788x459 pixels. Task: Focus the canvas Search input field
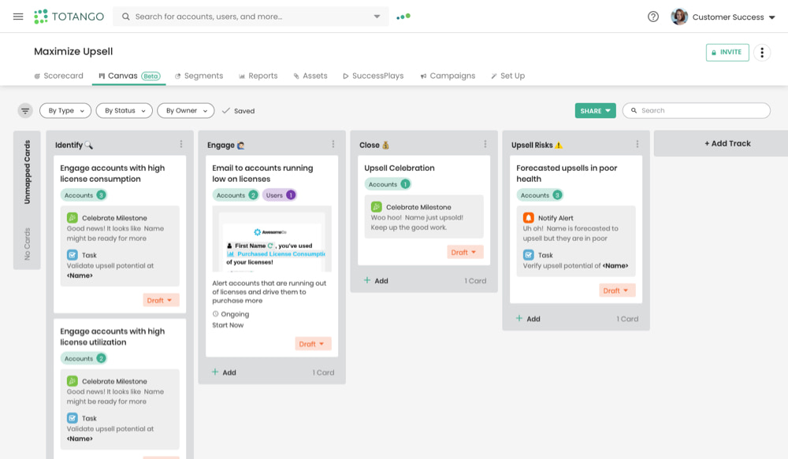pyautogui.click(x=697, y=110)
